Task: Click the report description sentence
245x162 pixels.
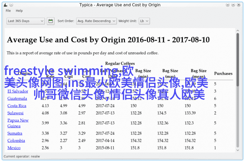Action: 83,53
